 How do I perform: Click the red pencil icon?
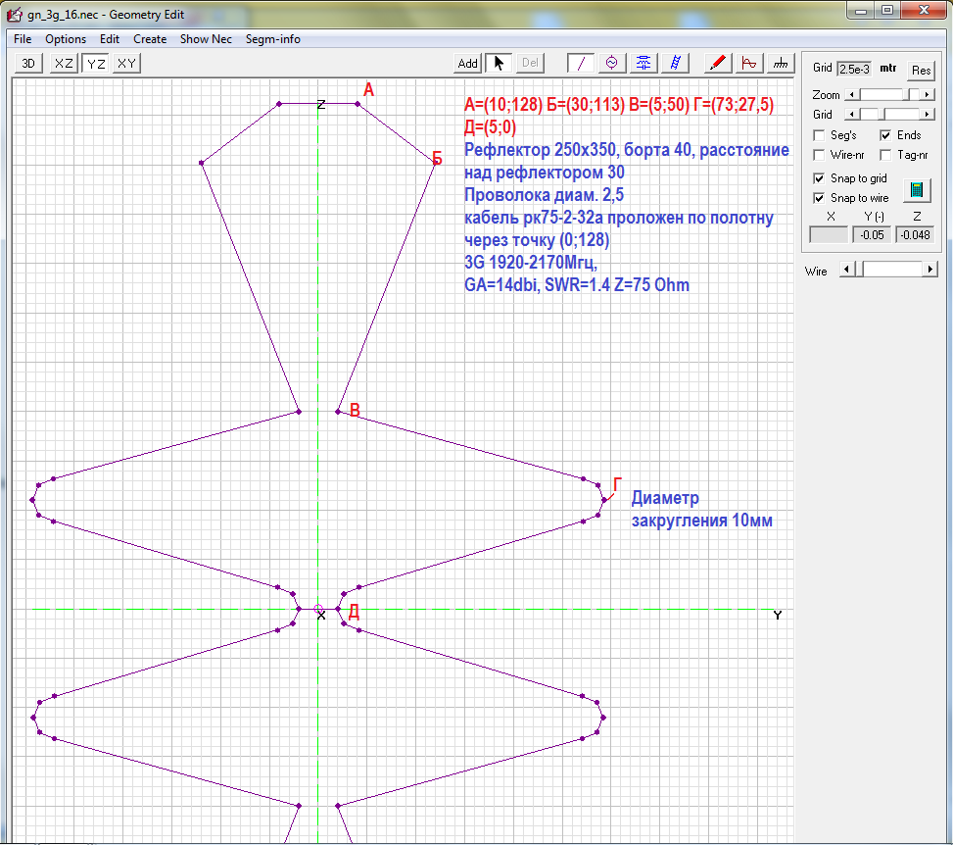click(717, 63)
